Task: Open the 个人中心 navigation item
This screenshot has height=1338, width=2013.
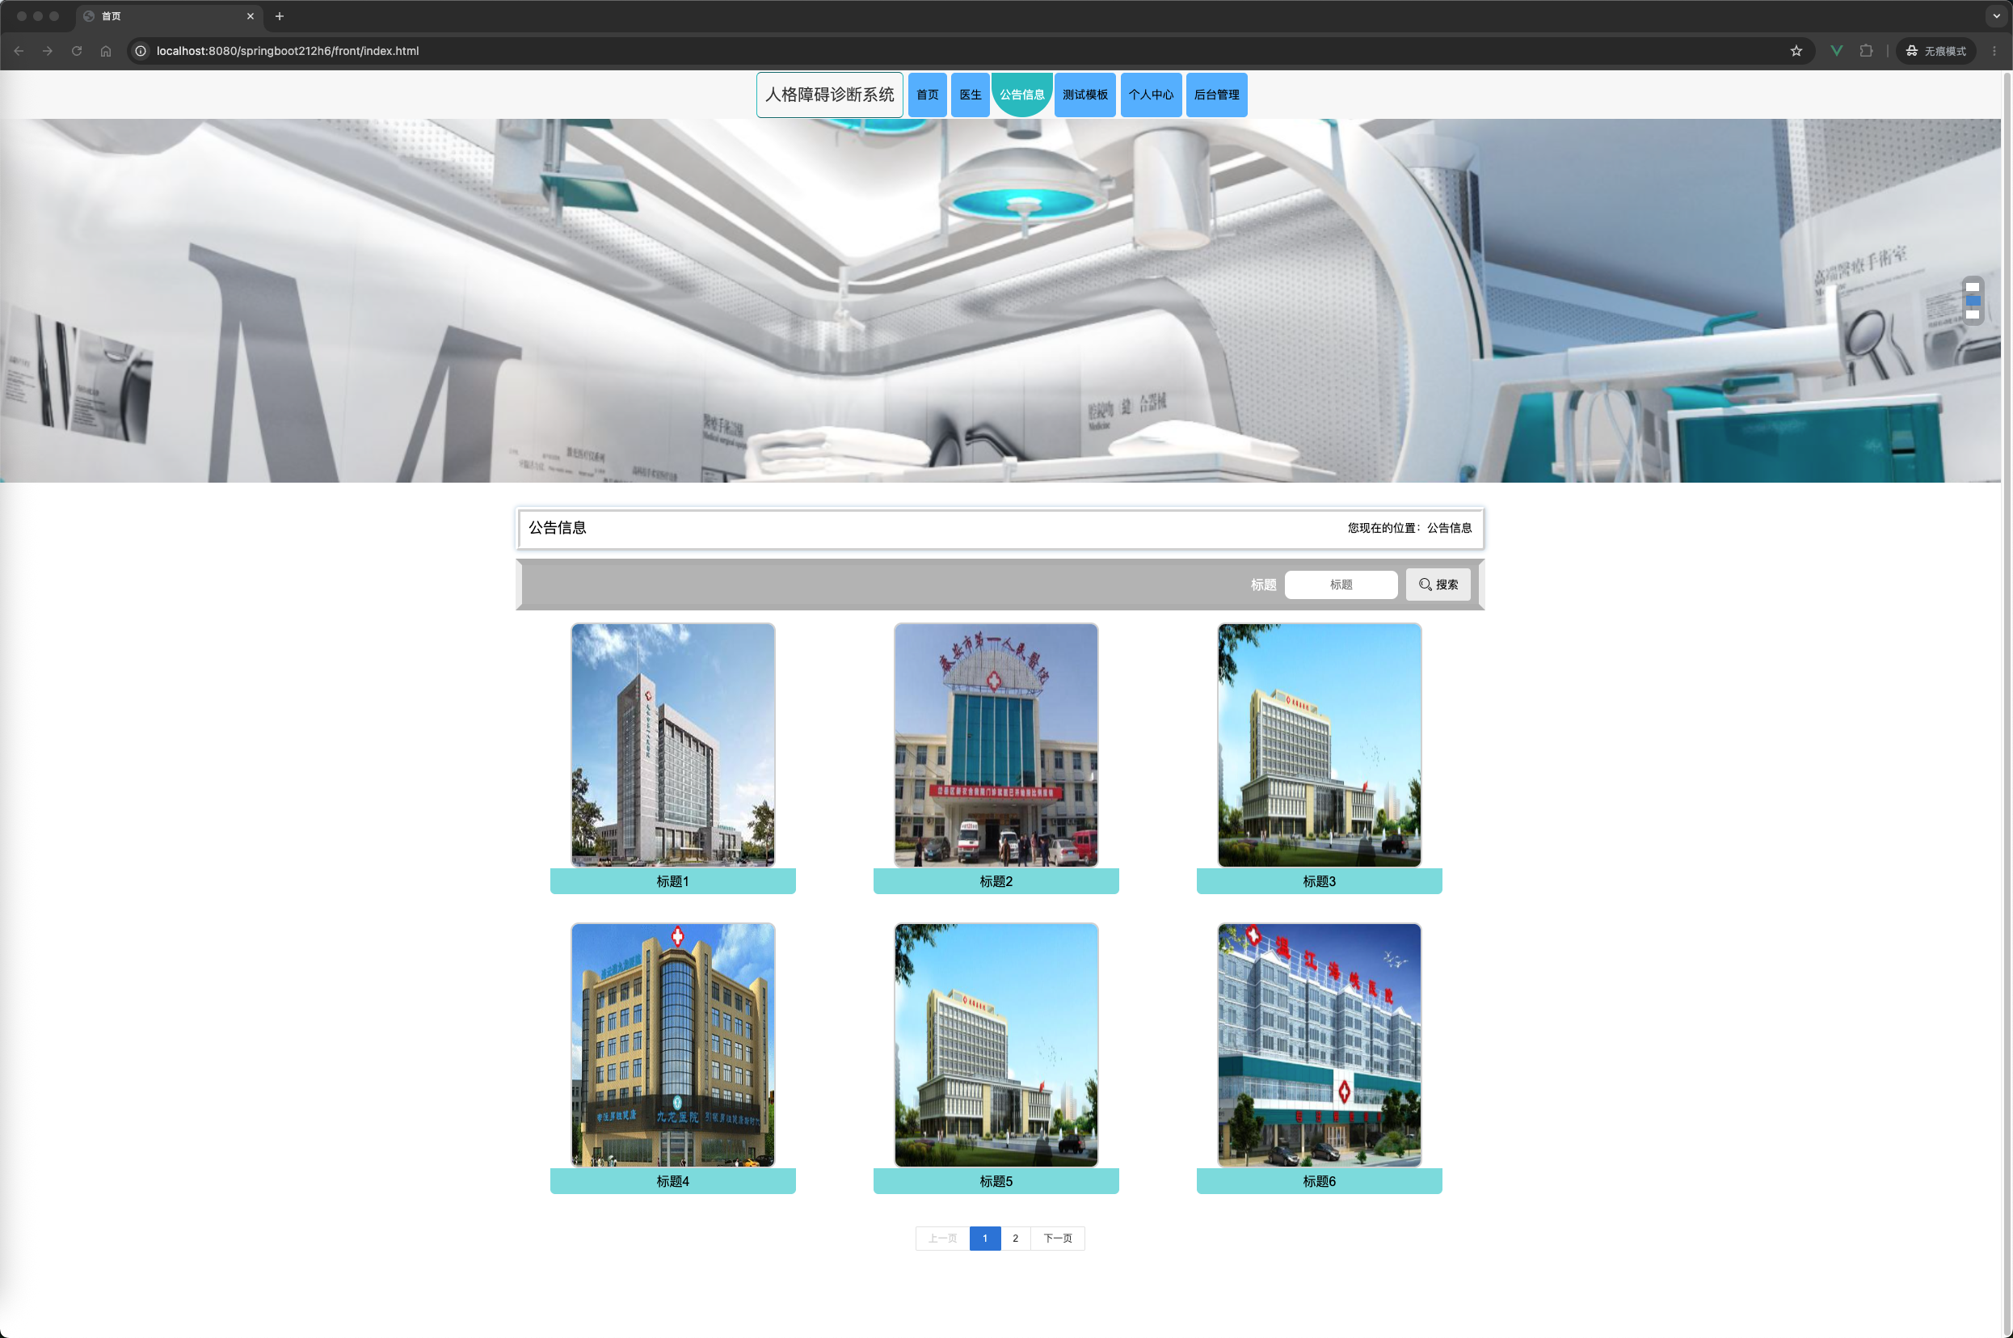Action: (1151, 95)
